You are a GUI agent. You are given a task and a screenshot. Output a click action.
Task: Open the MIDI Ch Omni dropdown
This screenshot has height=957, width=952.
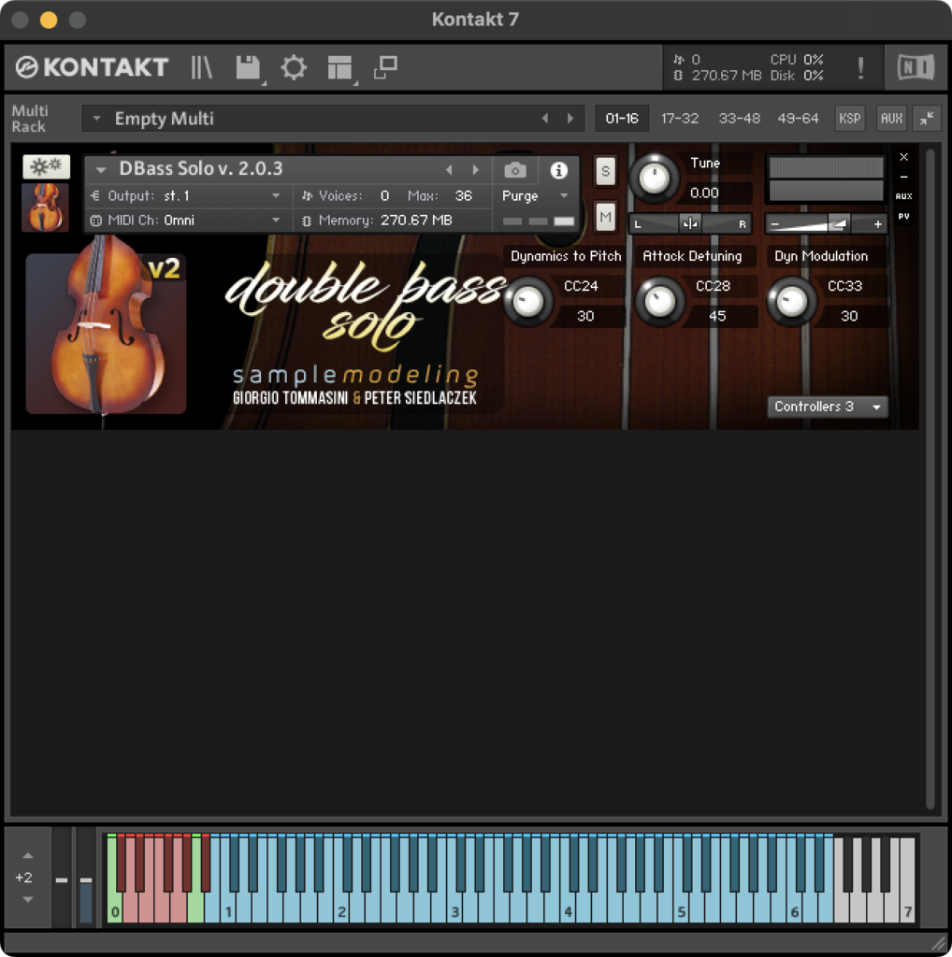pyautogui.click(x=186, y=221)
